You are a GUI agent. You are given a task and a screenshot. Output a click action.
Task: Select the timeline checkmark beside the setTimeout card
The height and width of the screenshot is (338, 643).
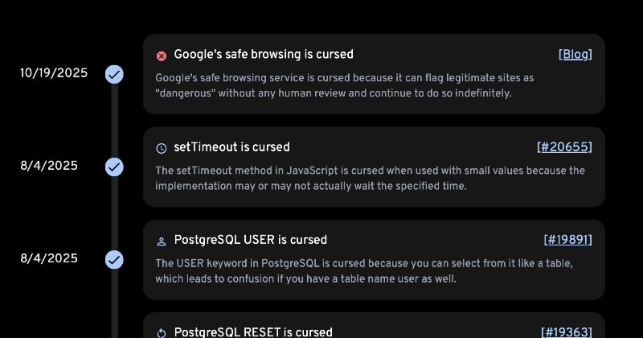coord(115,167)
